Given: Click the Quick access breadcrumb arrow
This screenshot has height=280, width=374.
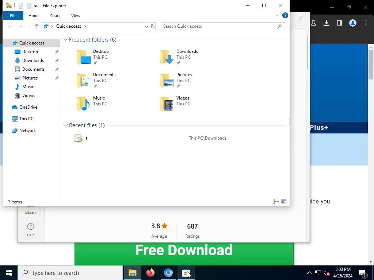Looking at the screenshot, I should click(x=85, y=26).
